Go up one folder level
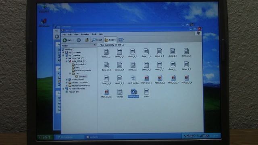Screen dimensions: 258x145 click(87, 40)
